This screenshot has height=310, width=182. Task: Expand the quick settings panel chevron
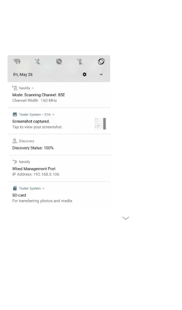tap(101, 74)
